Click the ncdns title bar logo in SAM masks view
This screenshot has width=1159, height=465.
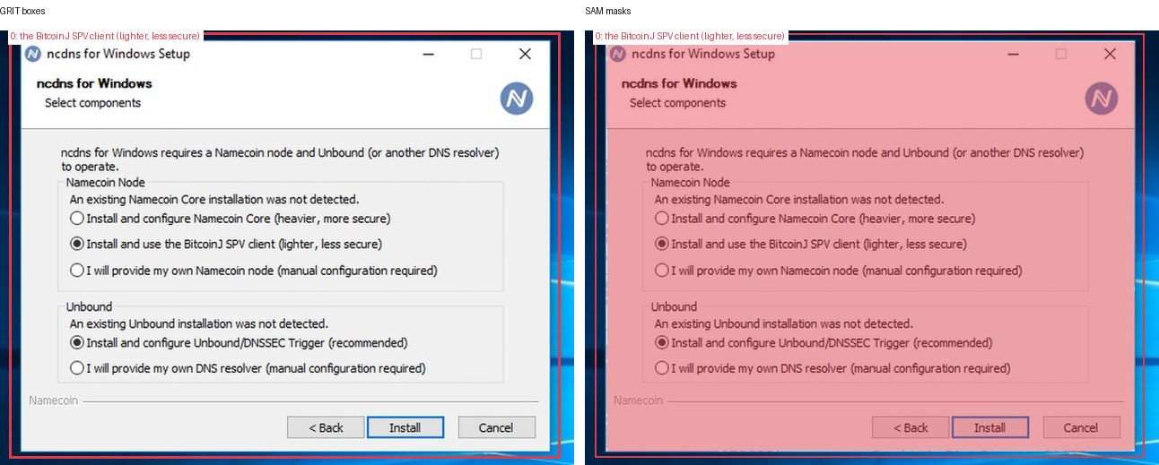click(x=618, y=54)
